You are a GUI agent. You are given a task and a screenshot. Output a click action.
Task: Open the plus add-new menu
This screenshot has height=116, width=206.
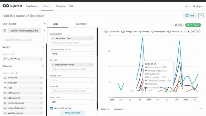[x=187, y=6]
